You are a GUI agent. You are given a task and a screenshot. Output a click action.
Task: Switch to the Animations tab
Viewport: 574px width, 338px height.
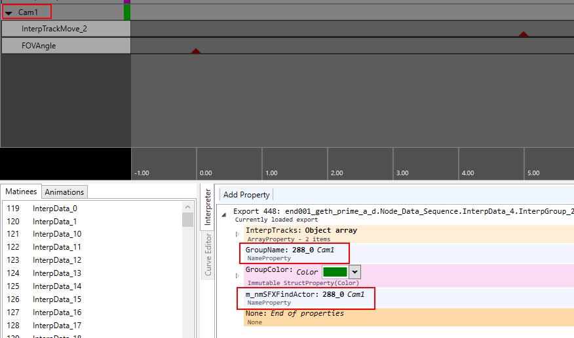(x=64, y=192)
